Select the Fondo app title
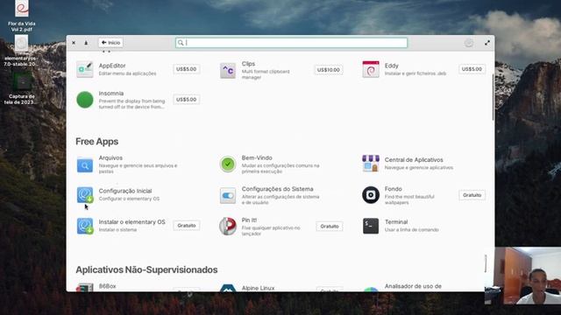 pos(394,189)
